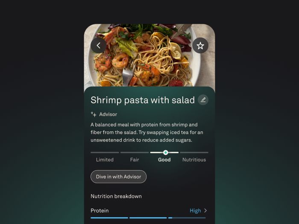Click the Nutrition breakdown heading

point(116,196)
